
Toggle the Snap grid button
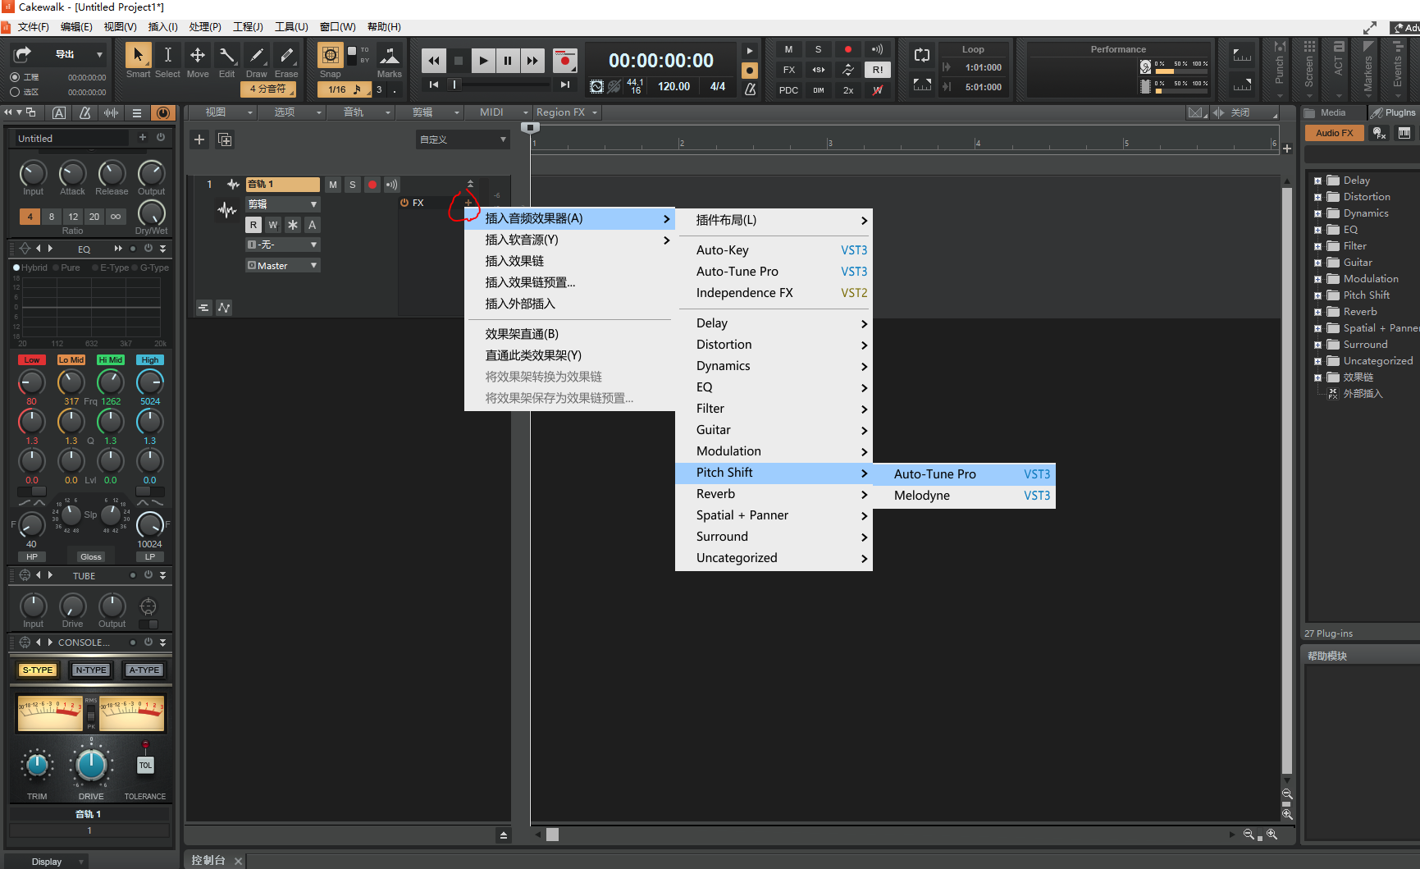click(x=331, y=55)
